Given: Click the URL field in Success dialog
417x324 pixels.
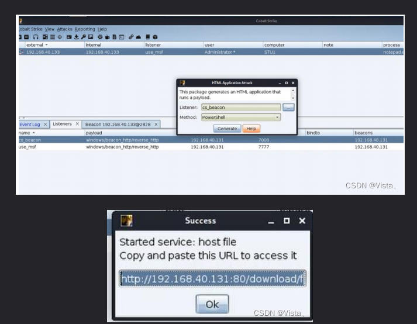Looking at the screenshot, I should [x=212, y=278].
